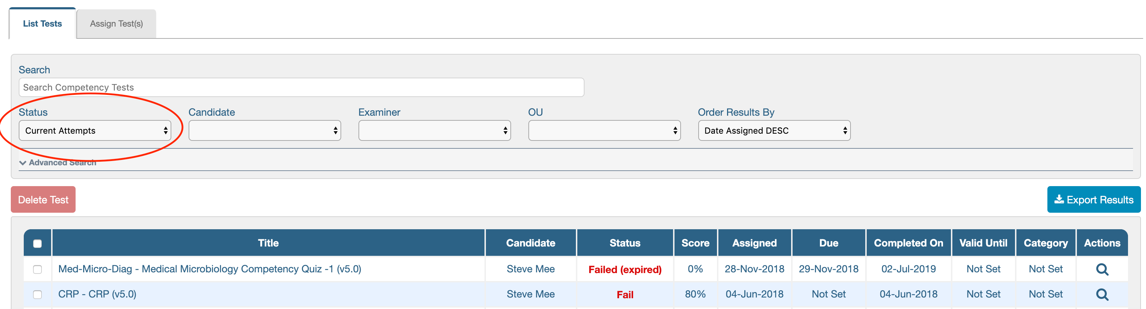
Task: Open Med-Micro-Diag Medical Microbiology Competency Quiz link
Action: [x=209, y=269]
